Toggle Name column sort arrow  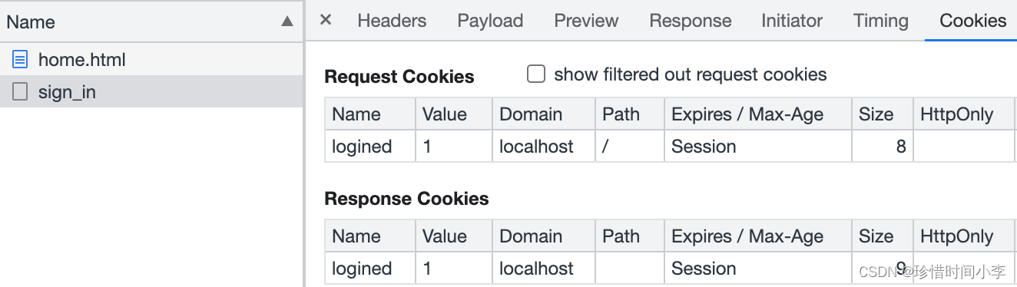[287, 21]
